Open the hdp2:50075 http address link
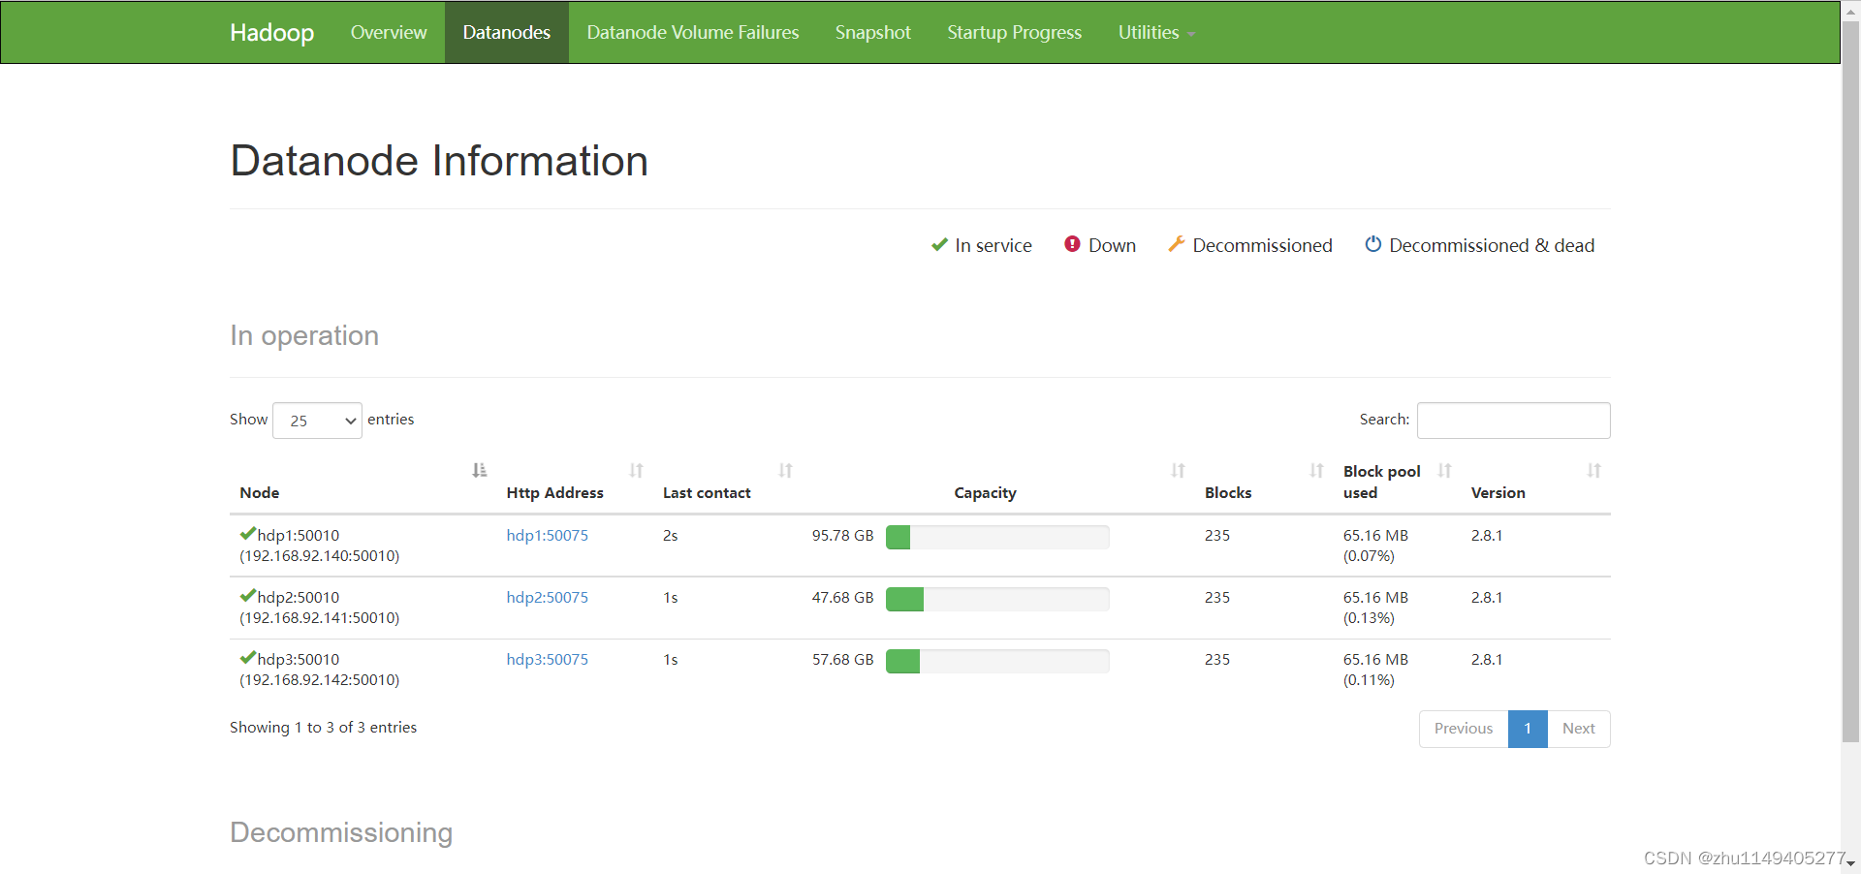1861x874 pixels. click(547, 598)
